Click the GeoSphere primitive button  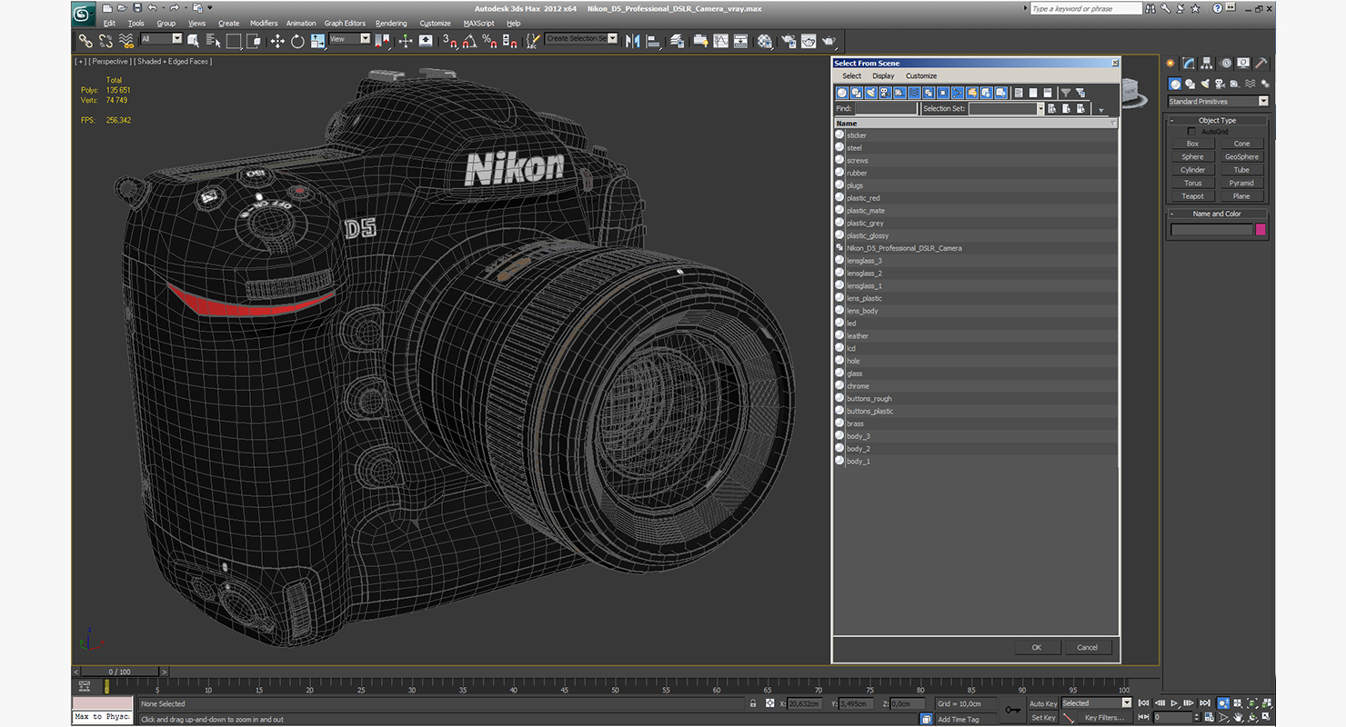click(1241, 157)
